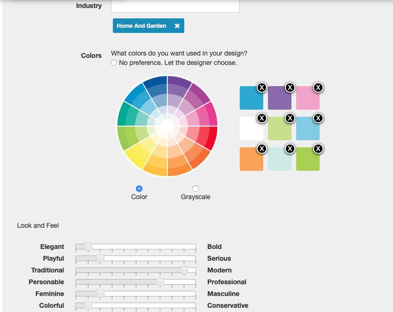Click the Feminine to Masculine slider handle

[x=100, y=294]
